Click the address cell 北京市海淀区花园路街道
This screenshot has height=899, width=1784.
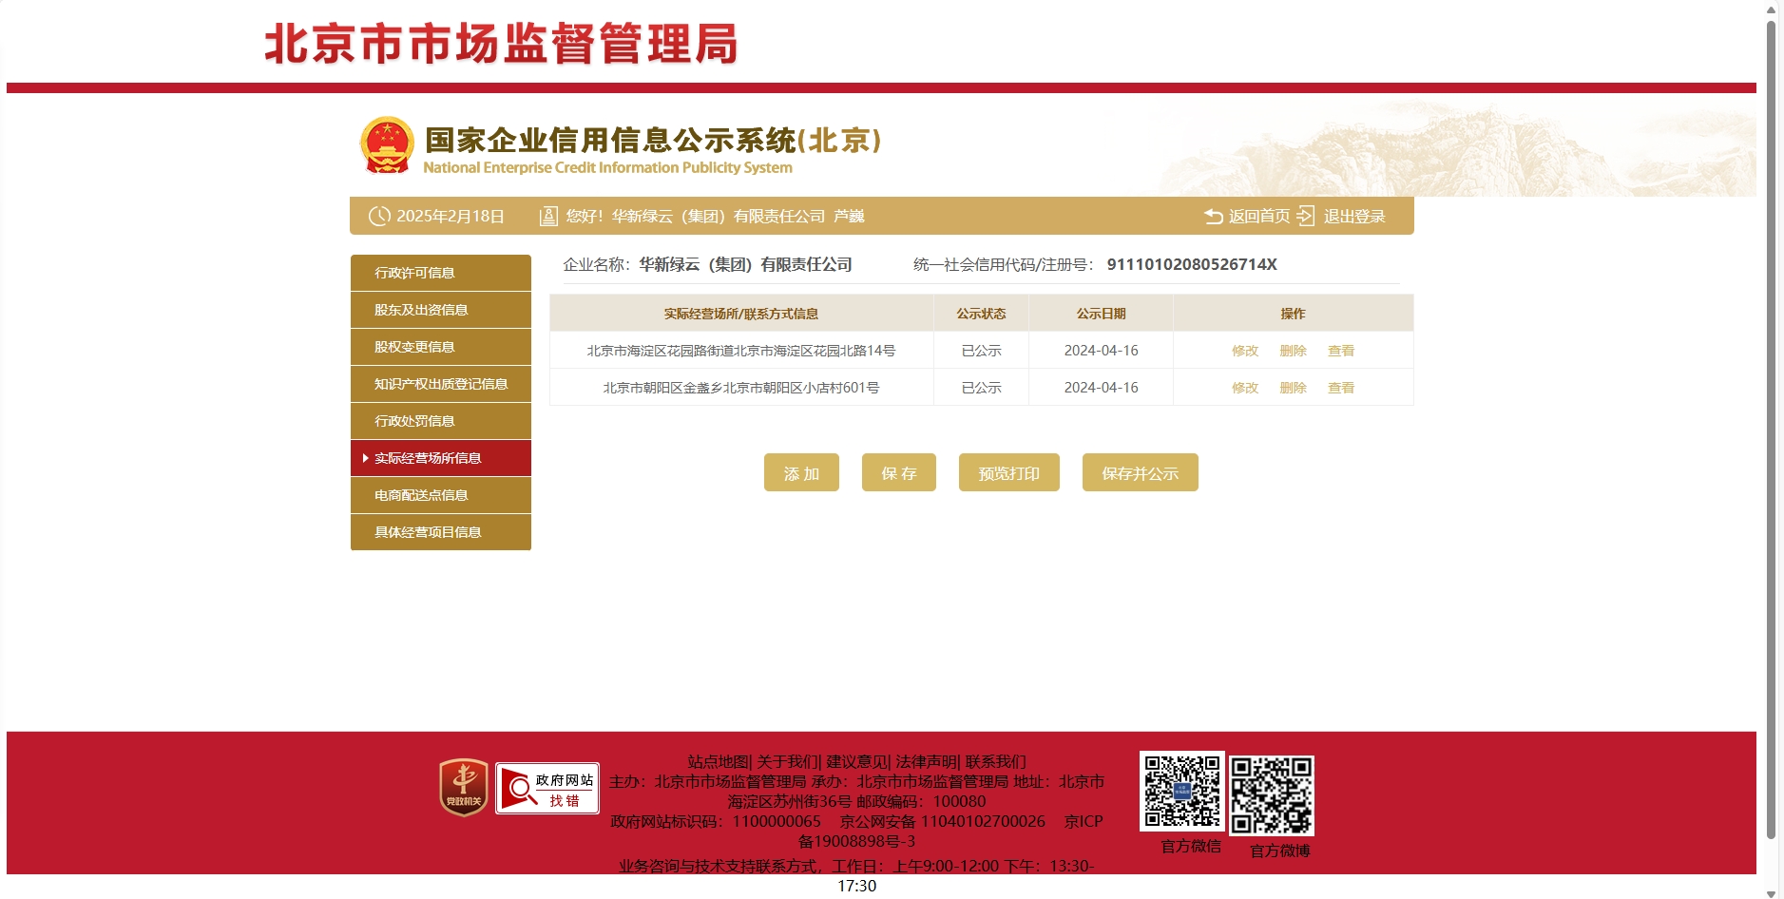741,351
